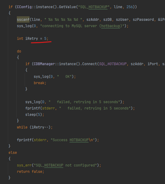Viewport: 165px width, 184px height.
Task: Click the "connecting to MySQL server (hotbackup)" string
Action: pyautogui.click(x=82, y=26)
